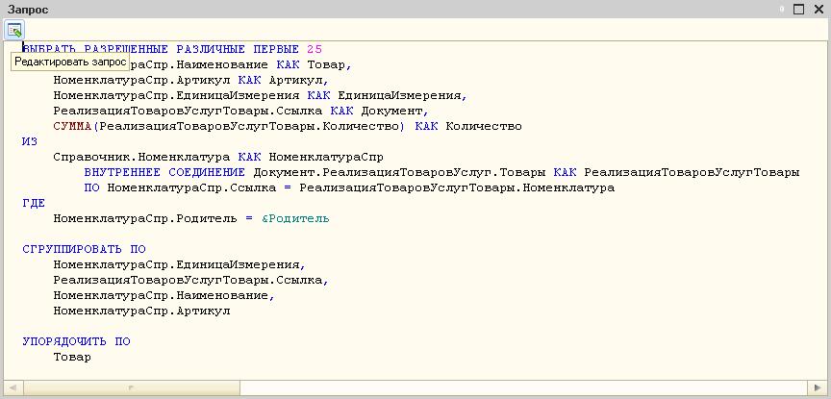The image size is (831, 399).
Task: Place cursor on the number 25
Action: click(x=315, y=49)
